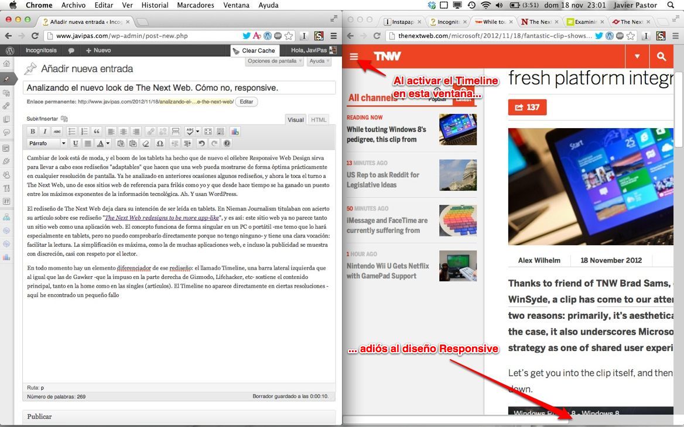
Task: Open the spellcheck language dropdown arrow
Action: point(197,131)
